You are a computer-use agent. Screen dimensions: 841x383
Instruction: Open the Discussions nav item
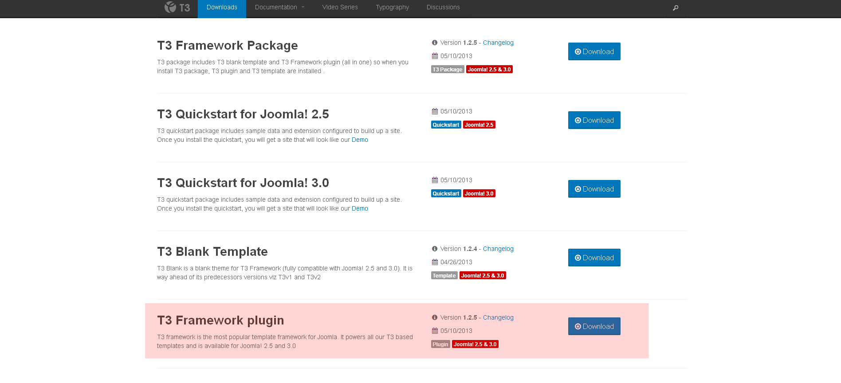(443, 8)
